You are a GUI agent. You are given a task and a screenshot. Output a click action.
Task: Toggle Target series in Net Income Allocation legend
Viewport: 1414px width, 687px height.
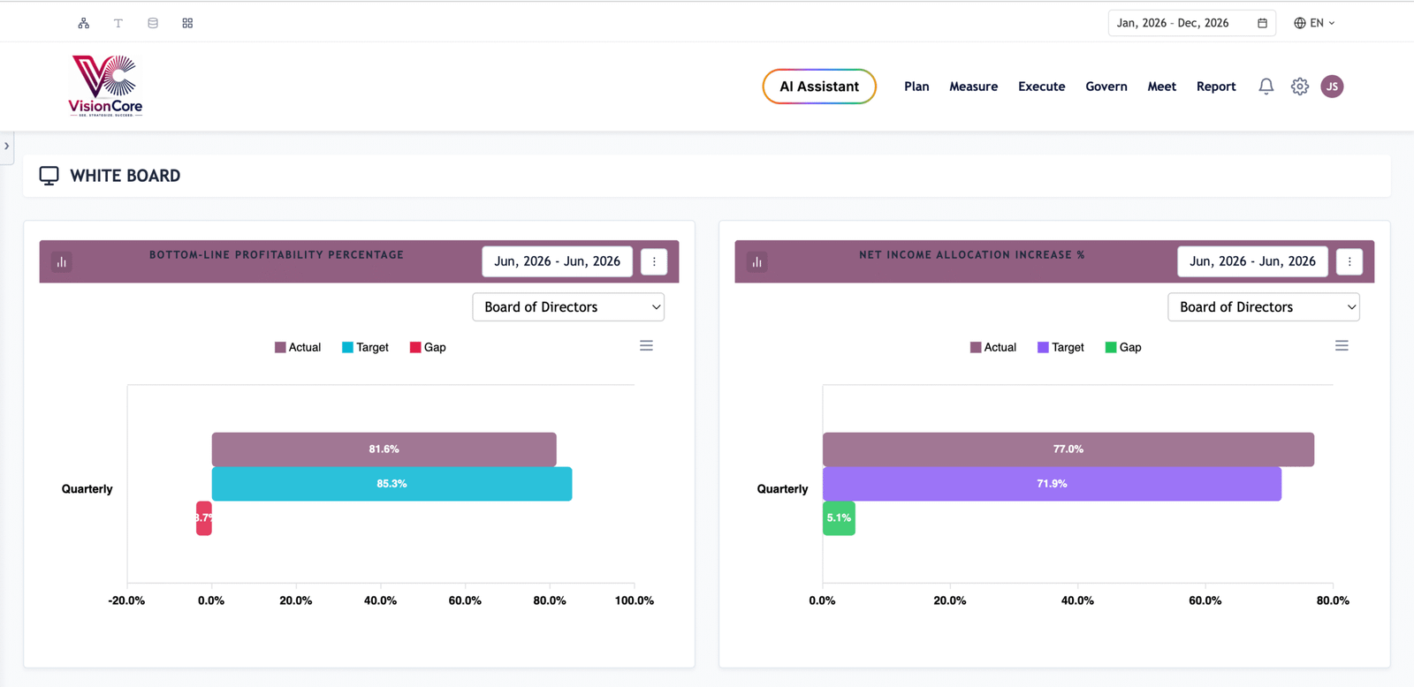pyautogui.click(x=1060, y=348)
